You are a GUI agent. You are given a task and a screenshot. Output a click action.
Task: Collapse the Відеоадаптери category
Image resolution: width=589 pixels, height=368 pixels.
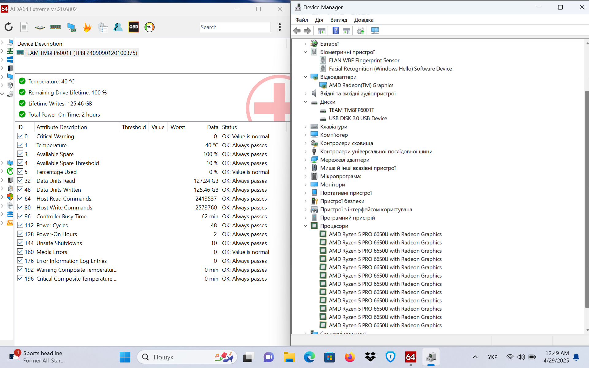click(305, 77)
